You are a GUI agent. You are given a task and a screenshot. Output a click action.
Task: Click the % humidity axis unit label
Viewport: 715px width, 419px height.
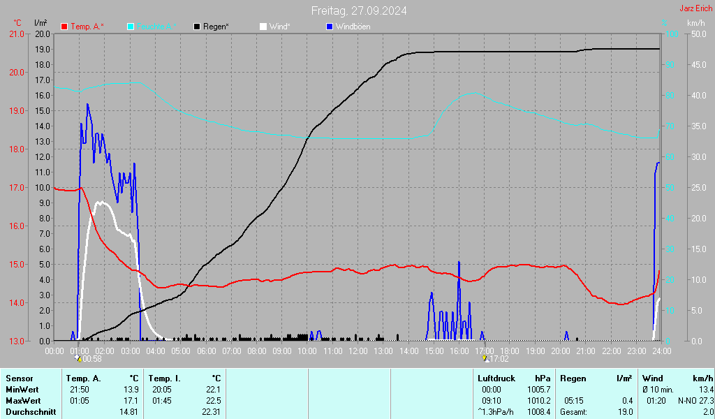coord(665,23)
